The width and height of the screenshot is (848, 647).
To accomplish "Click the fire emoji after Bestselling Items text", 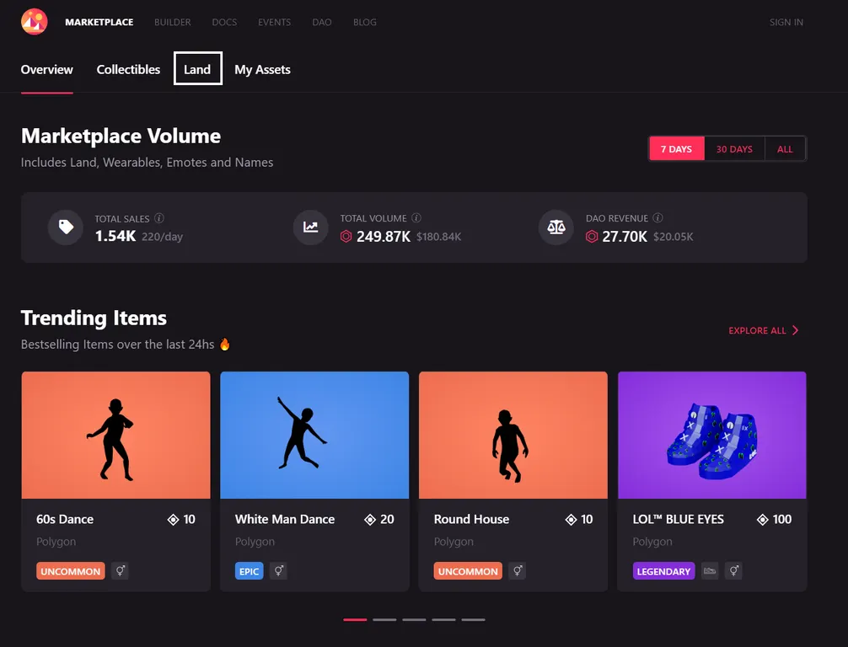I will click(x=225, y=344).
